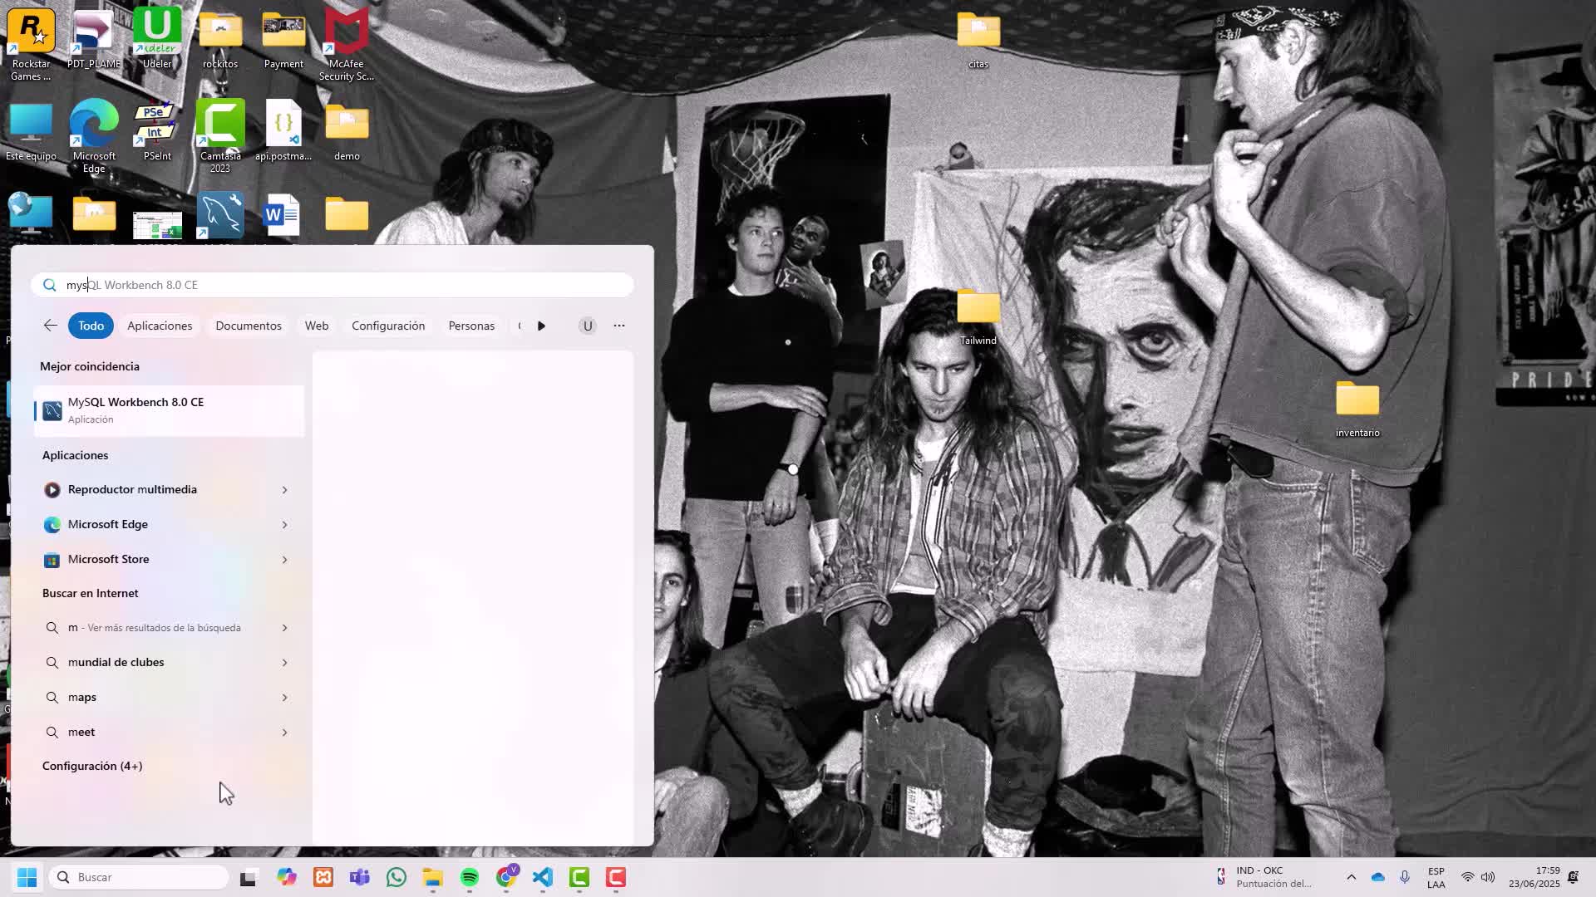1596x897 pixels.
Task: Open Copilot from the taskbar
Action: coord(287,877)
